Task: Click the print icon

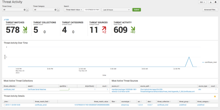Action: pos(215,2)
